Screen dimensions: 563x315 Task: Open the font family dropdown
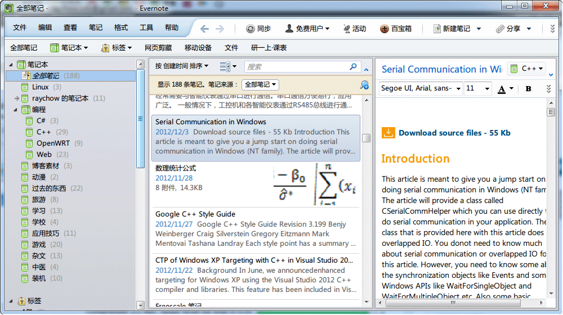click(421, 88)
